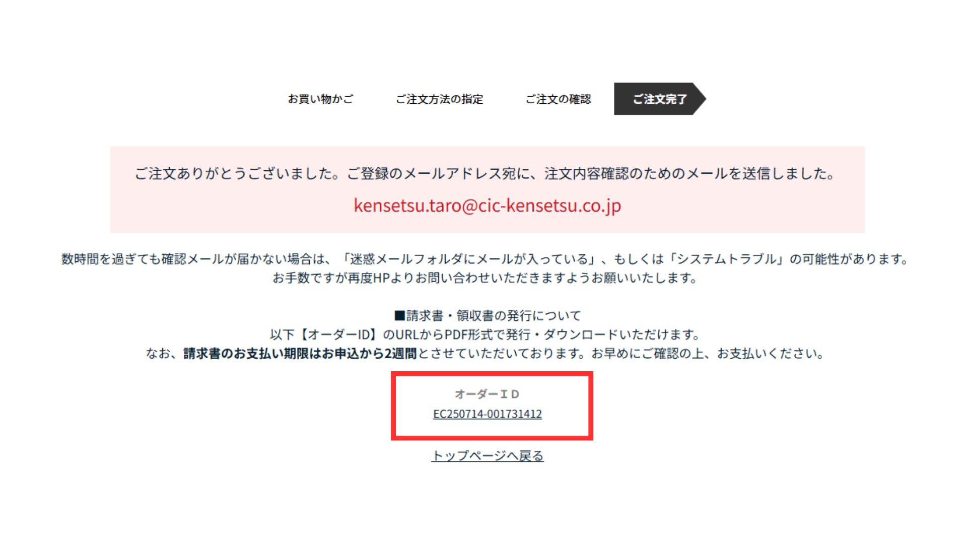Click the black square bullet before 請求書

pos(399,316)
